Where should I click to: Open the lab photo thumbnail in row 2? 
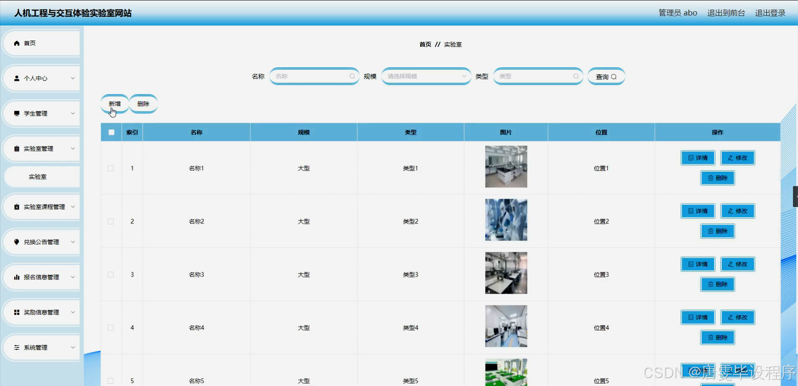click(x=506, y=220)
